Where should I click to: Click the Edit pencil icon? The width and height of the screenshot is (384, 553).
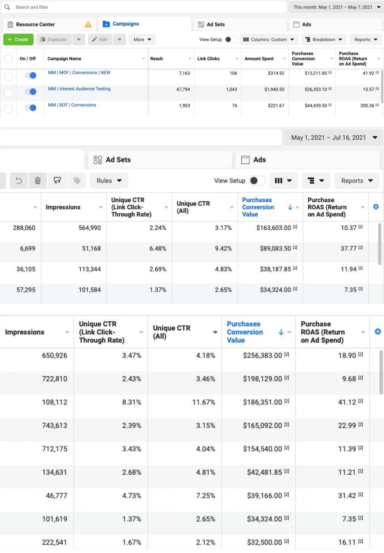[x=95, y=40]
